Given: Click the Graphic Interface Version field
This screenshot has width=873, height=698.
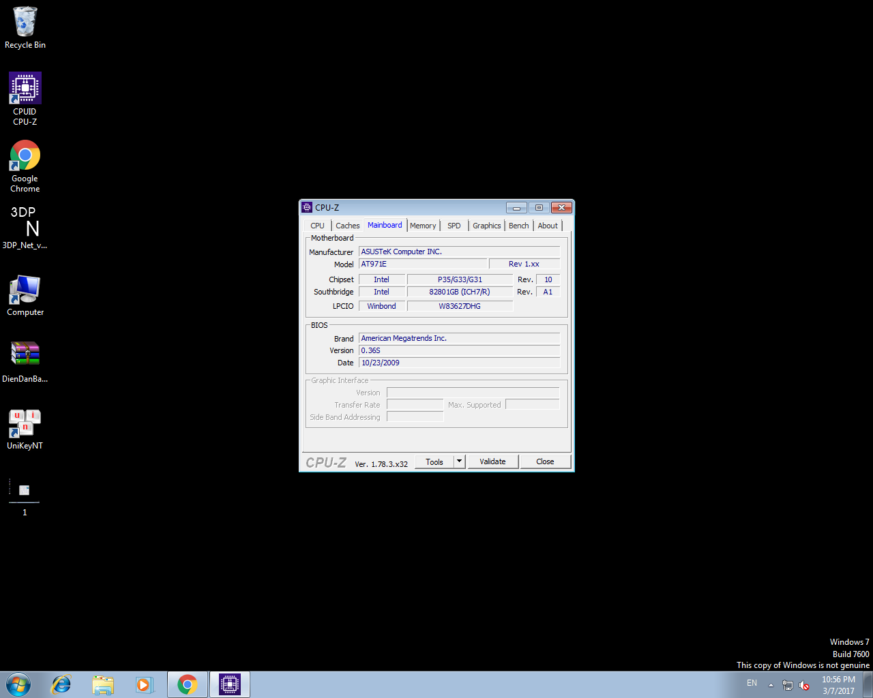Looking at the screenshot, I should pyautogui.click(x=473, y=393).
